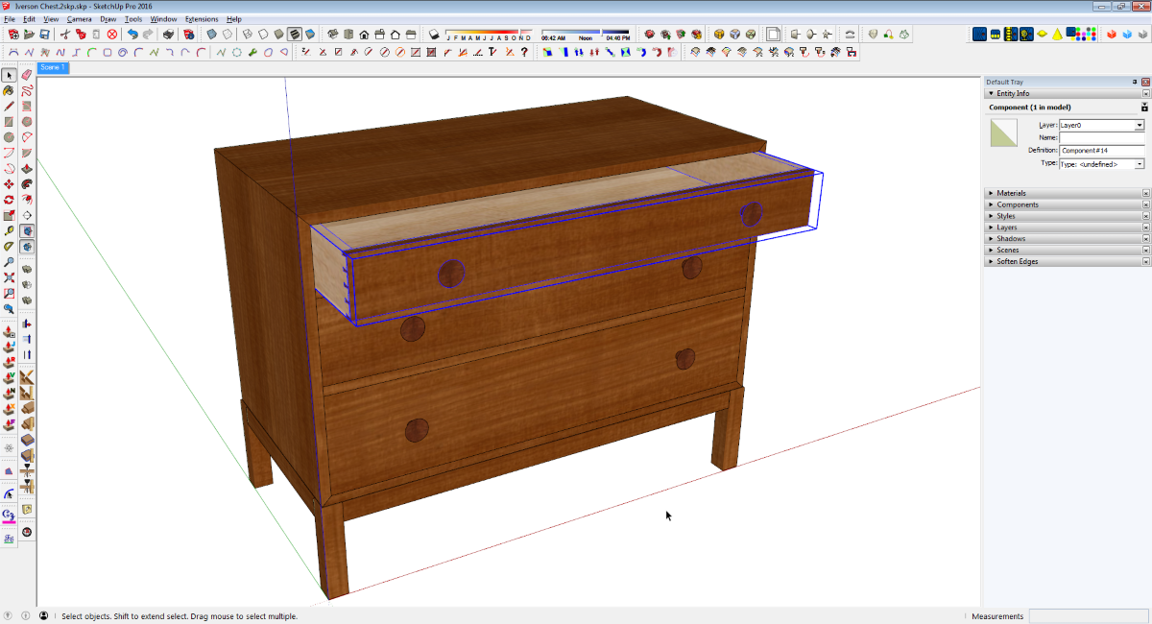
Task: Close the Materials panel
Action: click(1145, 193)
